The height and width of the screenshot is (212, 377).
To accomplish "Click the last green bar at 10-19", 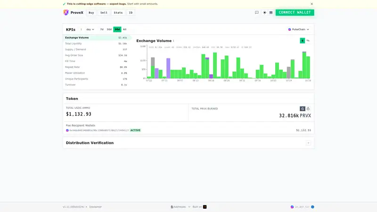I will 308,67.
